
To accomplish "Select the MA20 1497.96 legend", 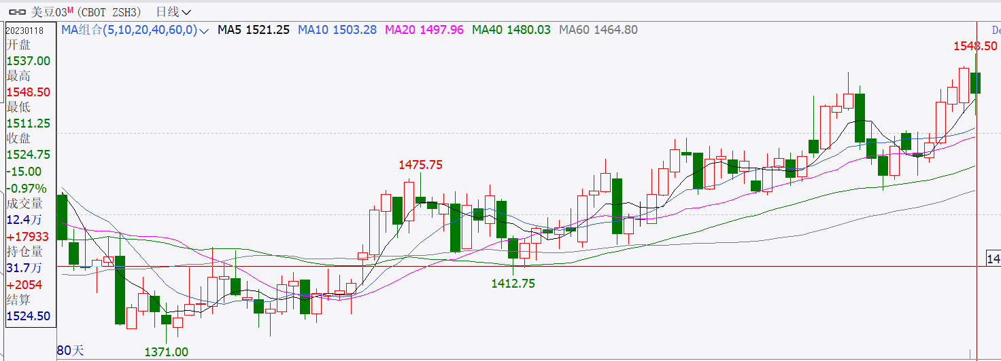I will (x=424, y=30).
